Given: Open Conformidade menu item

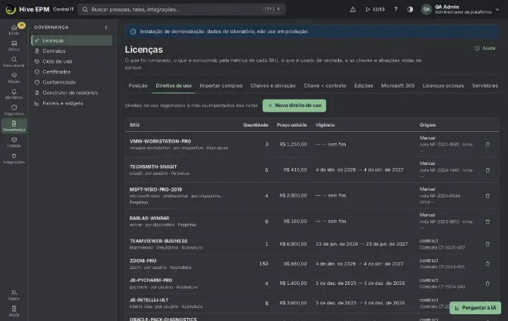Looking at the screenshot, I should point(72,82).
